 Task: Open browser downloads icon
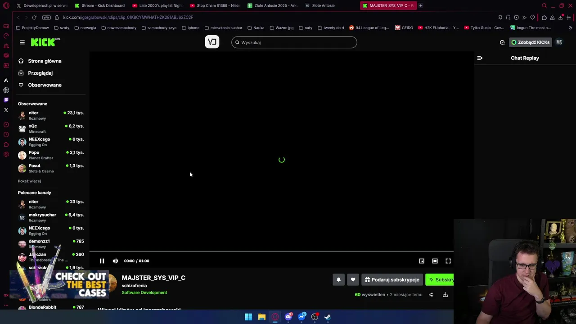point(561,18)
